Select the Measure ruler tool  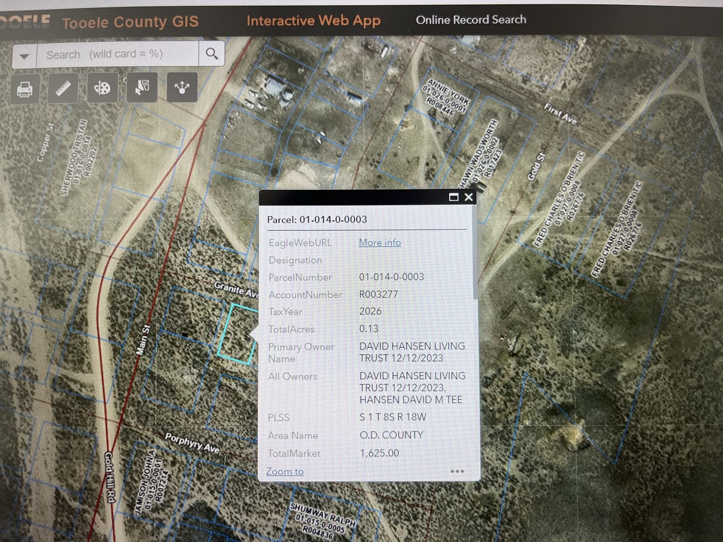tap(63, 88)
